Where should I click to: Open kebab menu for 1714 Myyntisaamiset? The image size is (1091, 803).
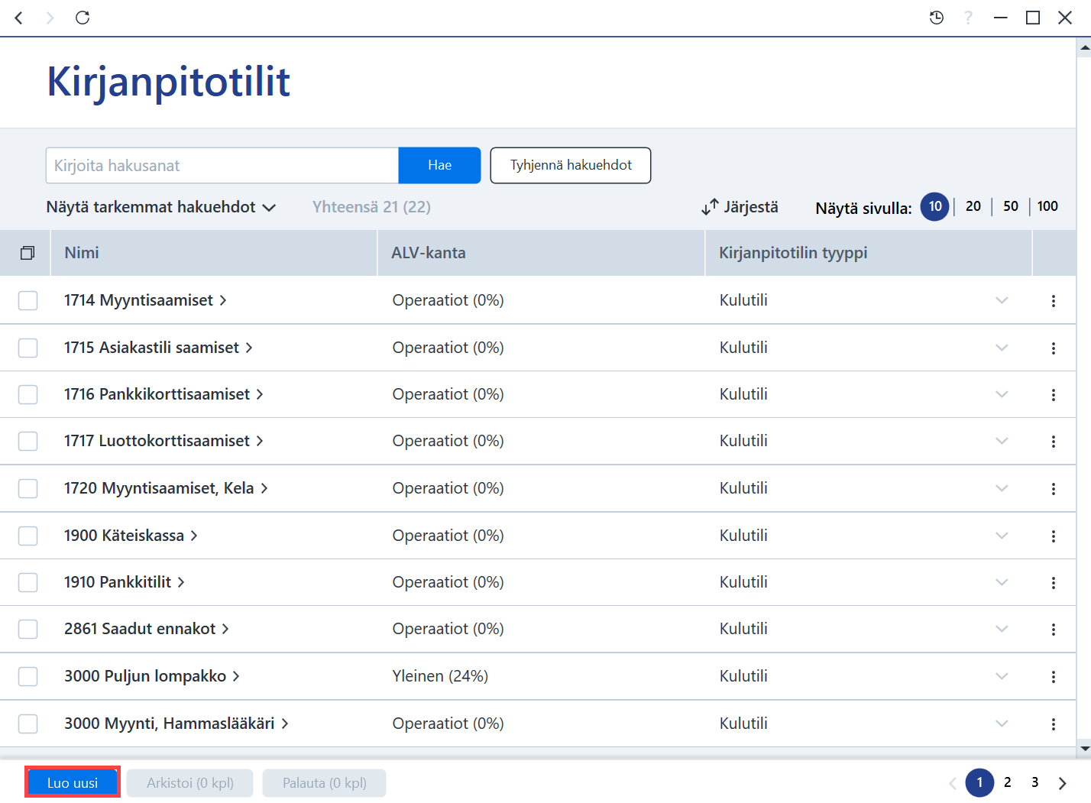coord(1054,301)
